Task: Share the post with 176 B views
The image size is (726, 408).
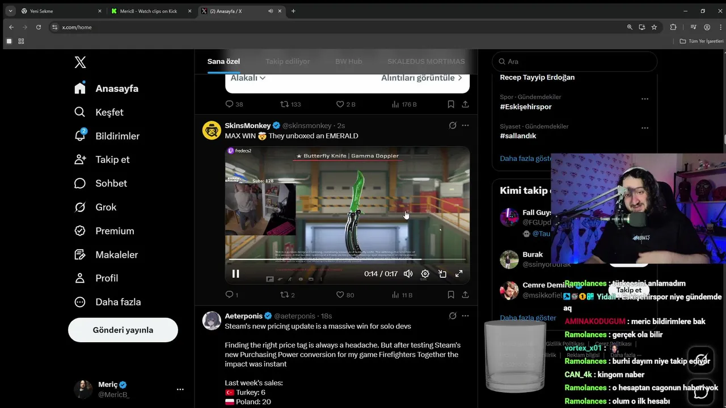Action: coord(465,104)
